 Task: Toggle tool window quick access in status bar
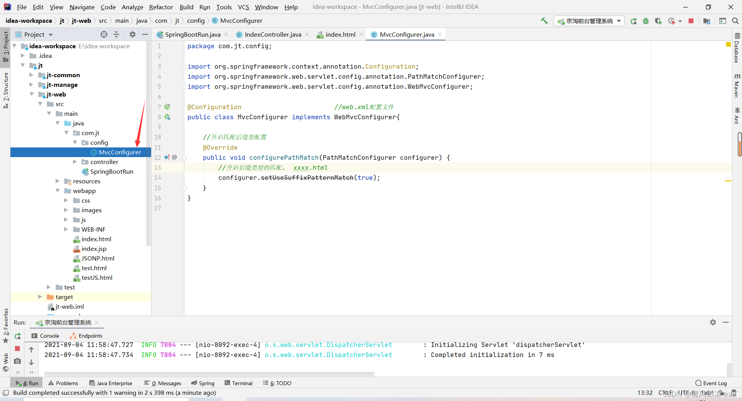tap(5, 393)
